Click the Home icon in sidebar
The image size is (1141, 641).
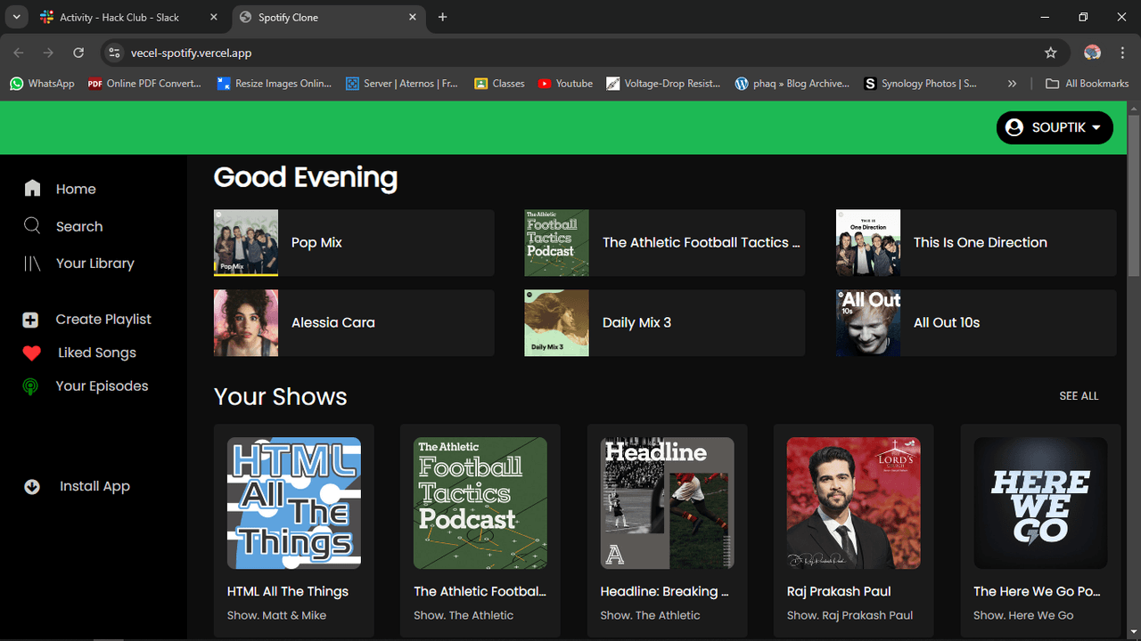(x=33, y=188)
